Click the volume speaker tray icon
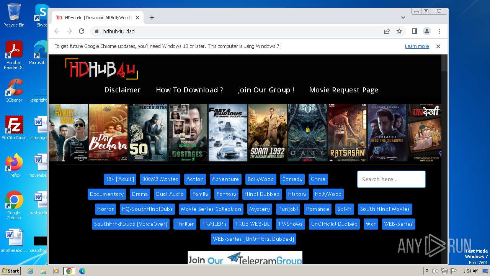The height and width of the screenshot is (276, 490). click(x=435, y=271)
